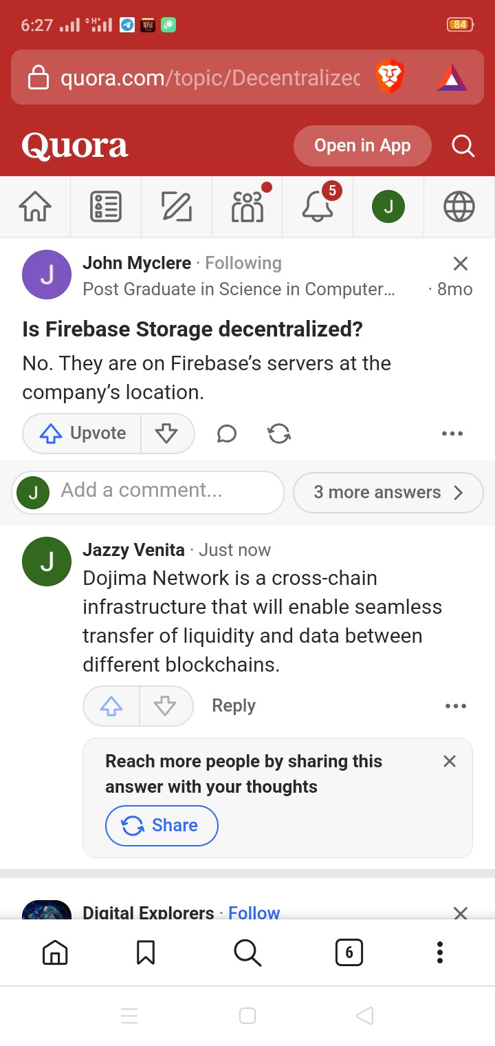Dismiss the share suggestion box

(450, 761)
